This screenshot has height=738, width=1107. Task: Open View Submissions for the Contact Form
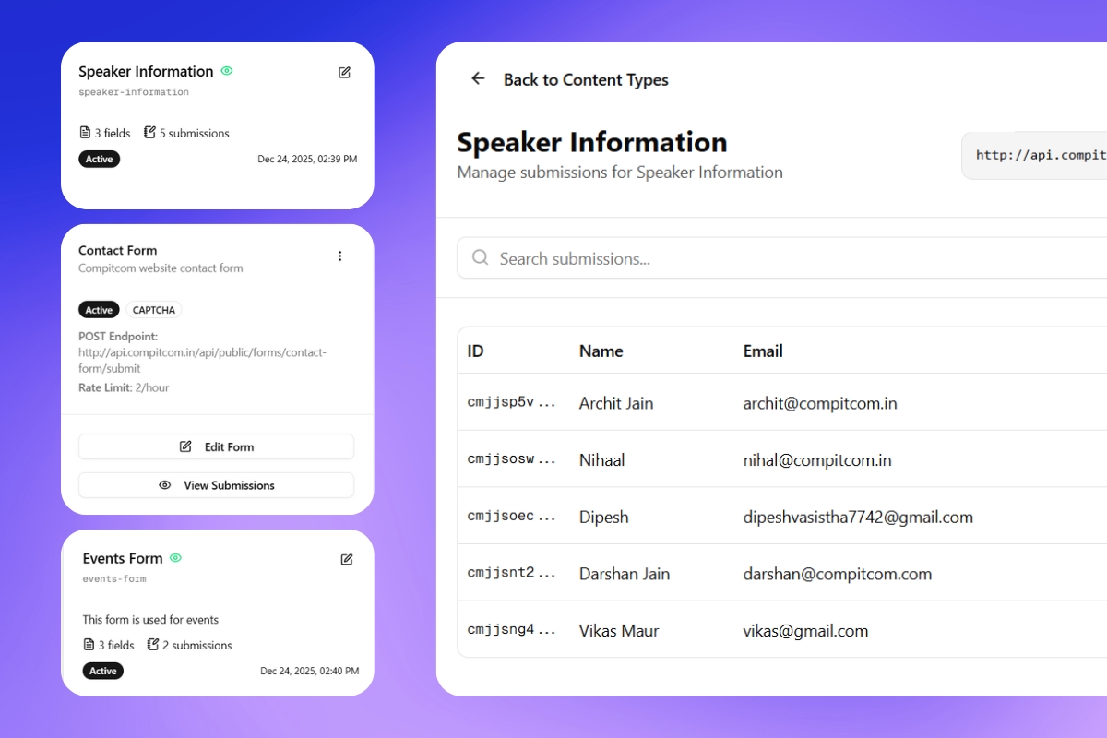click(216, 484)
